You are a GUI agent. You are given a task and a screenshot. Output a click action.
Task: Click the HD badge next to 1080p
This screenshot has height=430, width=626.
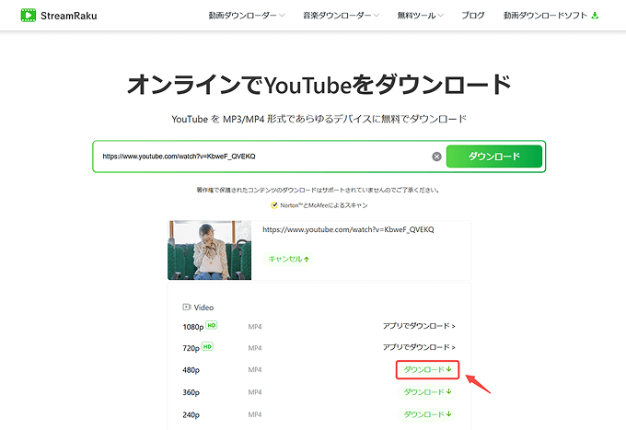(211, 325)
